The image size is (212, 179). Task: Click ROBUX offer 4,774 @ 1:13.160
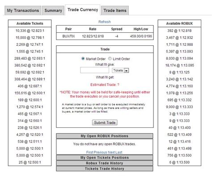coord(179,86)
